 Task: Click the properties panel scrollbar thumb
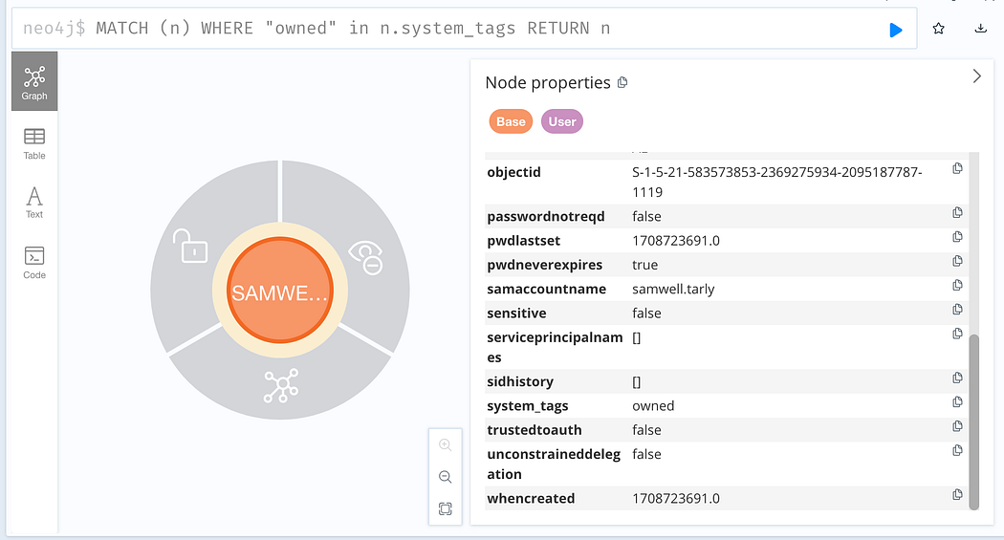pos(974,421)
